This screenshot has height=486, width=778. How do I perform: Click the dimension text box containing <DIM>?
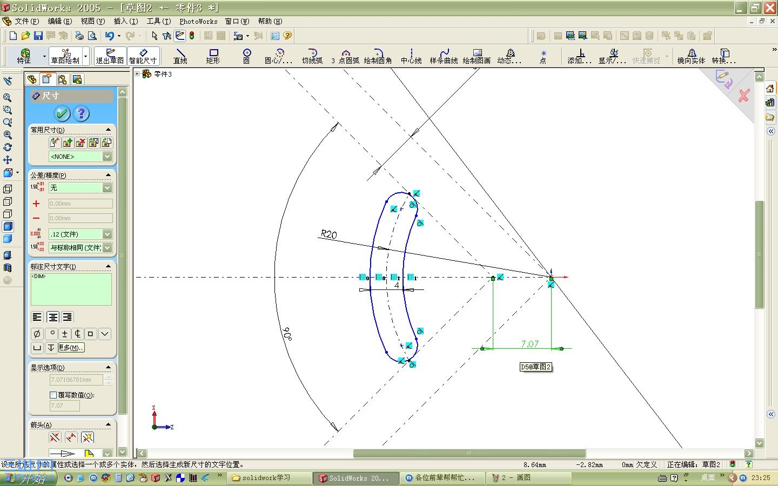(71, 289)
